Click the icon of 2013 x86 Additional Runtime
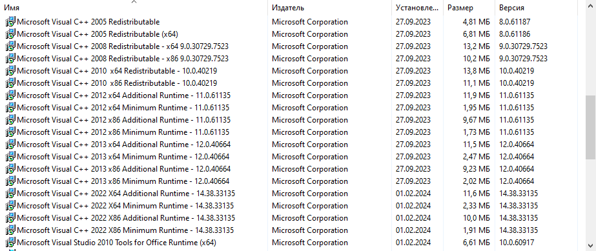The height and width of the screenshot is (251, 596). [10, 168]
